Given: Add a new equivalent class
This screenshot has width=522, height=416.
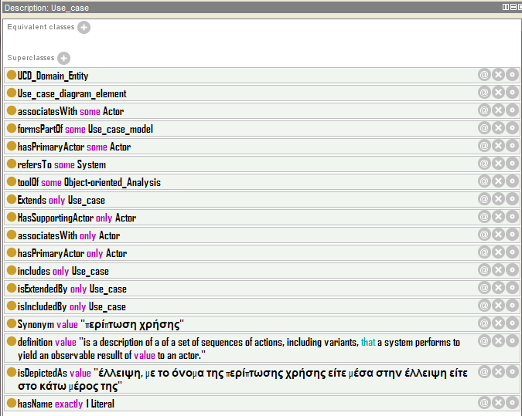Looking at the screenshot, I should pyautogui.click(x=84, y=27).
